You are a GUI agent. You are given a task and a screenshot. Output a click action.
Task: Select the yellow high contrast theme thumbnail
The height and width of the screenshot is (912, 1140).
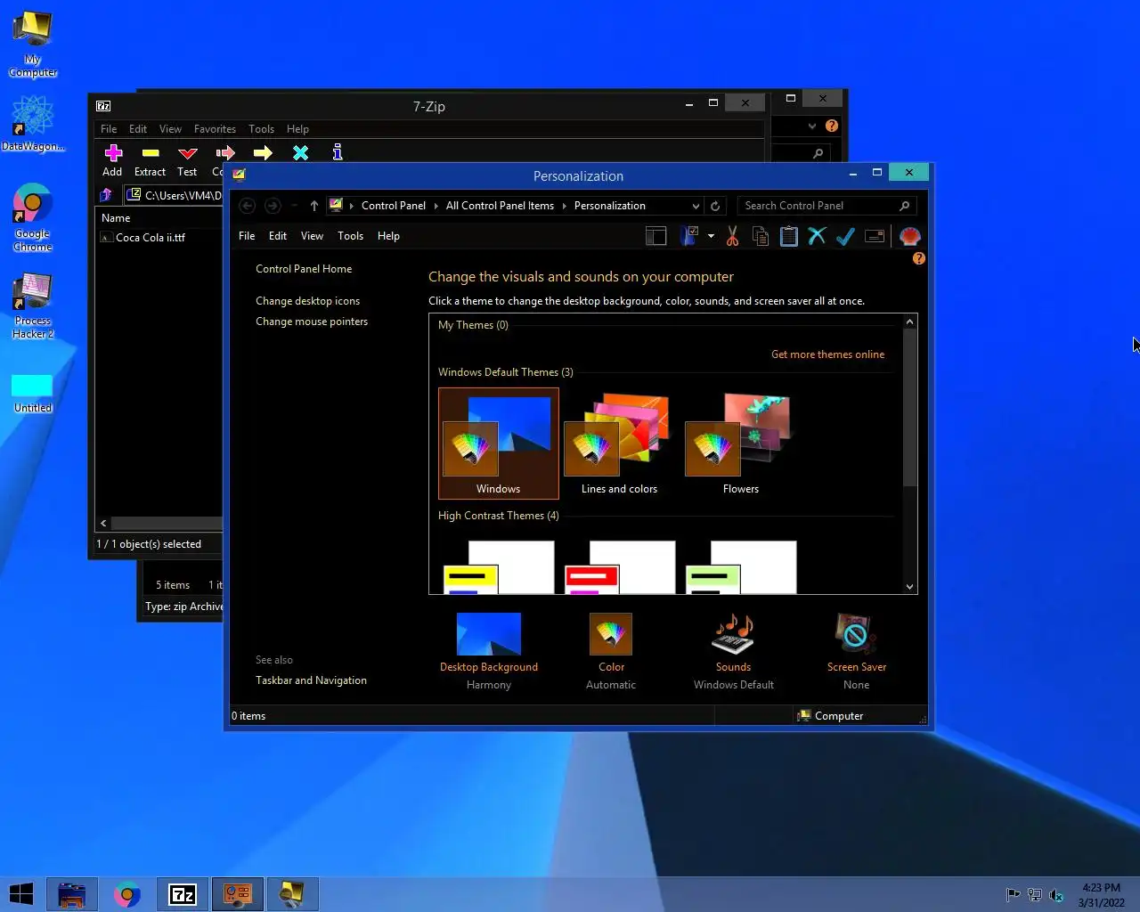[499, 566]
